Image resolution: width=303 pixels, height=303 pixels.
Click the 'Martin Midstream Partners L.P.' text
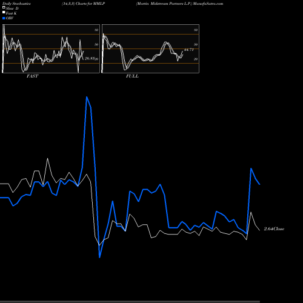tap(164, 4)
